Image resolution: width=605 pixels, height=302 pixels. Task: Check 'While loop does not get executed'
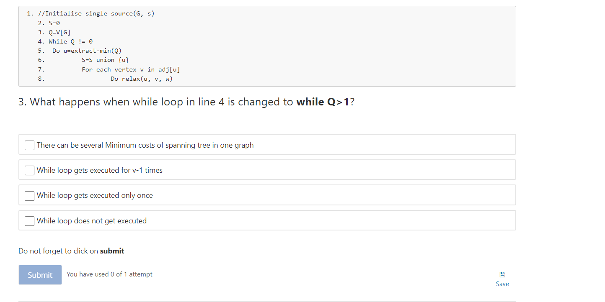29,221
